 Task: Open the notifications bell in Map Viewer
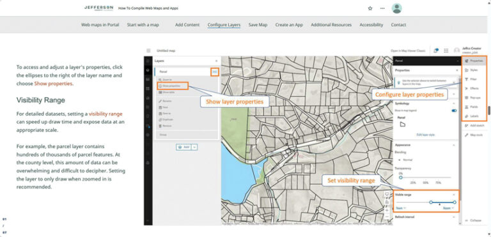436,50
